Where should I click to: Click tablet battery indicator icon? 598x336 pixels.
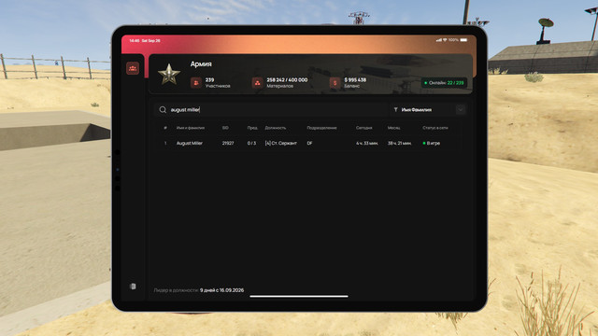463,40
